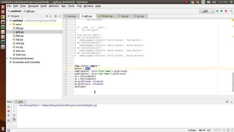Open Chrome indicator in system tray
The height and width of the screenshot is (132, 234).
point(192,2)
